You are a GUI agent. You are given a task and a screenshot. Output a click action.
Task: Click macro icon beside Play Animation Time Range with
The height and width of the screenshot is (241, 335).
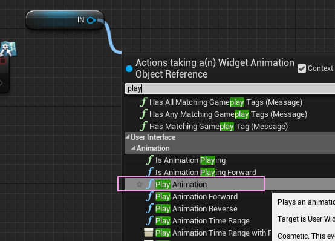(149, 233)
